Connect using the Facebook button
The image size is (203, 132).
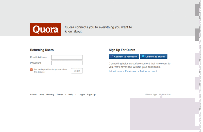tap(124, 56)
